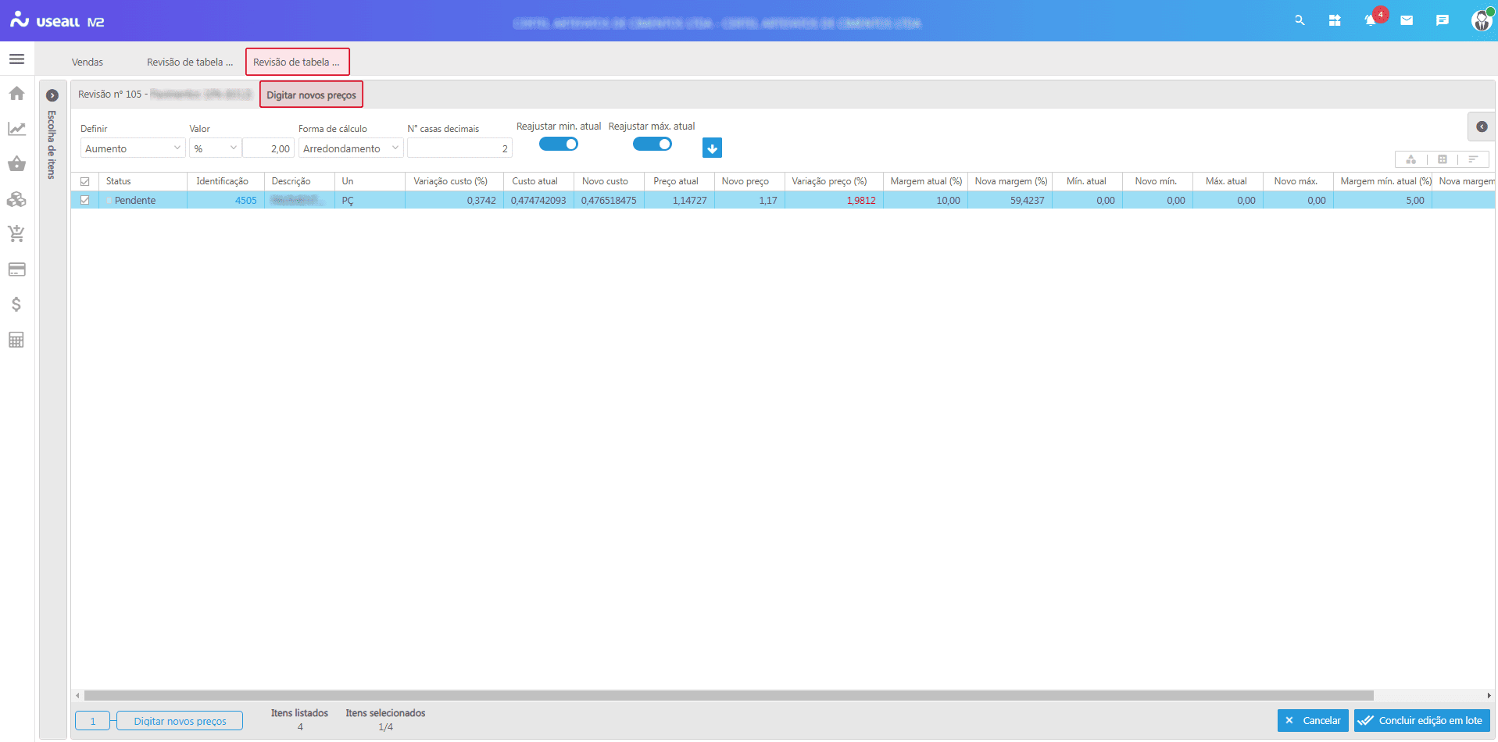Expand the Escolha de itens panel

point(52,95)
